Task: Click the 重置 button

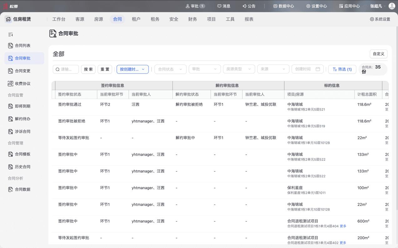Action: [105, 69]
